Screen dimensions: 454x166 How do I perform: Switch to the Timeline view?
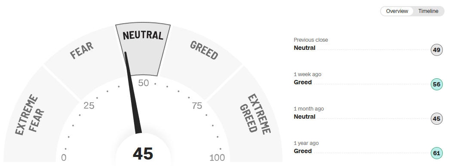pos(428,11)
